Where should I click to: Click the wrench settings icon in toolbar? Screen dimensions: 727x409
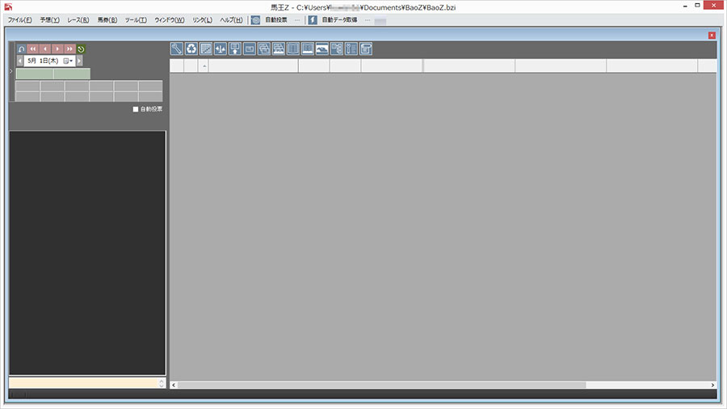[x=177, y=48]
